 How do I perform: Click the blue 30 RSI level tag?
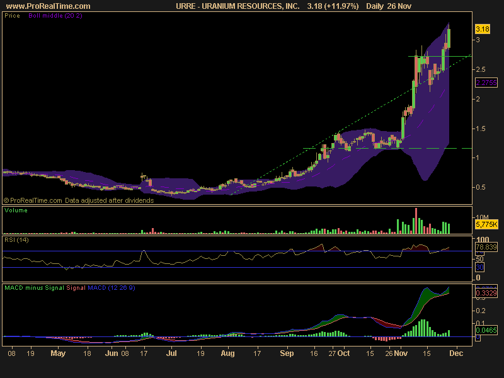point(479,267)
